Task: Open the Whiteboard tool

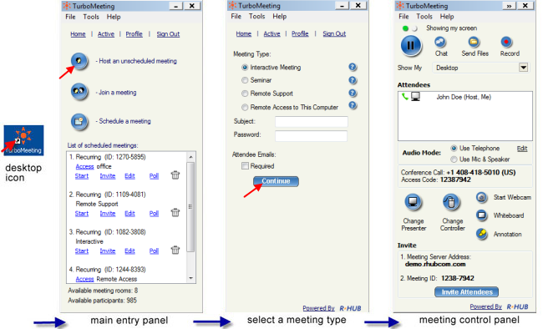Action: [481, 215]
